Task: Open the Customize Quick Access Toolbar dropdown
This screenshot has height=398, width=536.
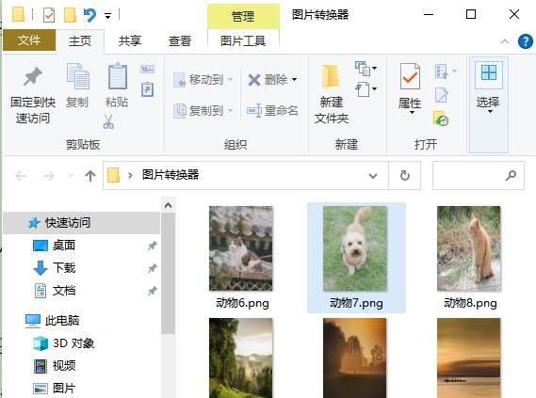Action: pos(107,16)
